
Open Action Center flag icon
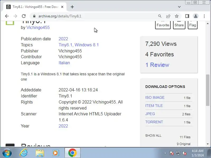172,153
